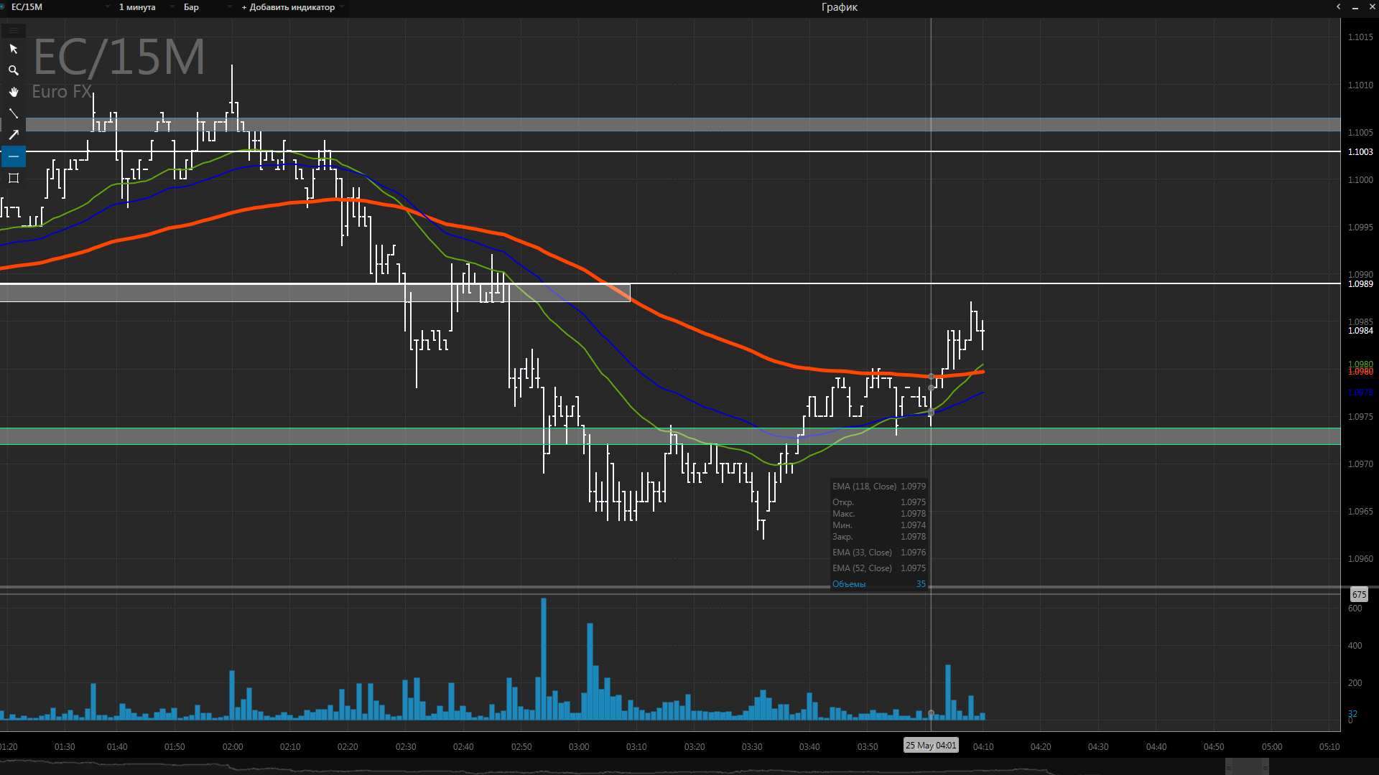This screenshot has width=1379, height=775.
Task: Click the 'EMA (33, Close)' tooltip row
Action: click(879, 553)
